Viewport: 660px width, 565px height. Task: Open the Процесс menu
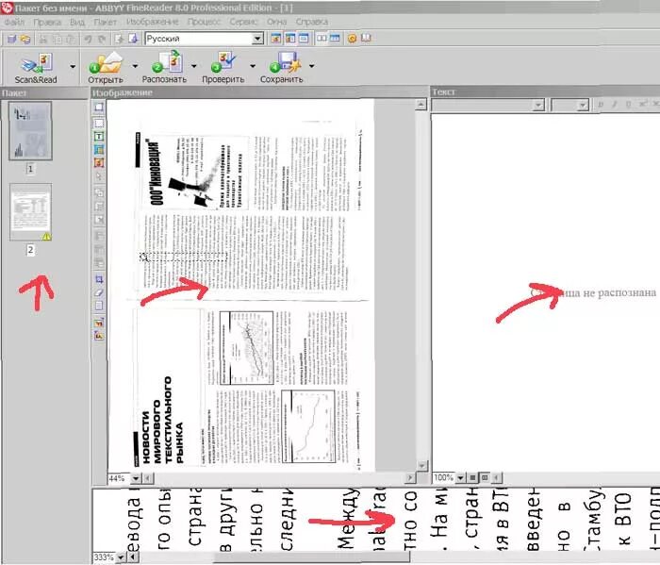pyautogui.click(x=204, y=22)
